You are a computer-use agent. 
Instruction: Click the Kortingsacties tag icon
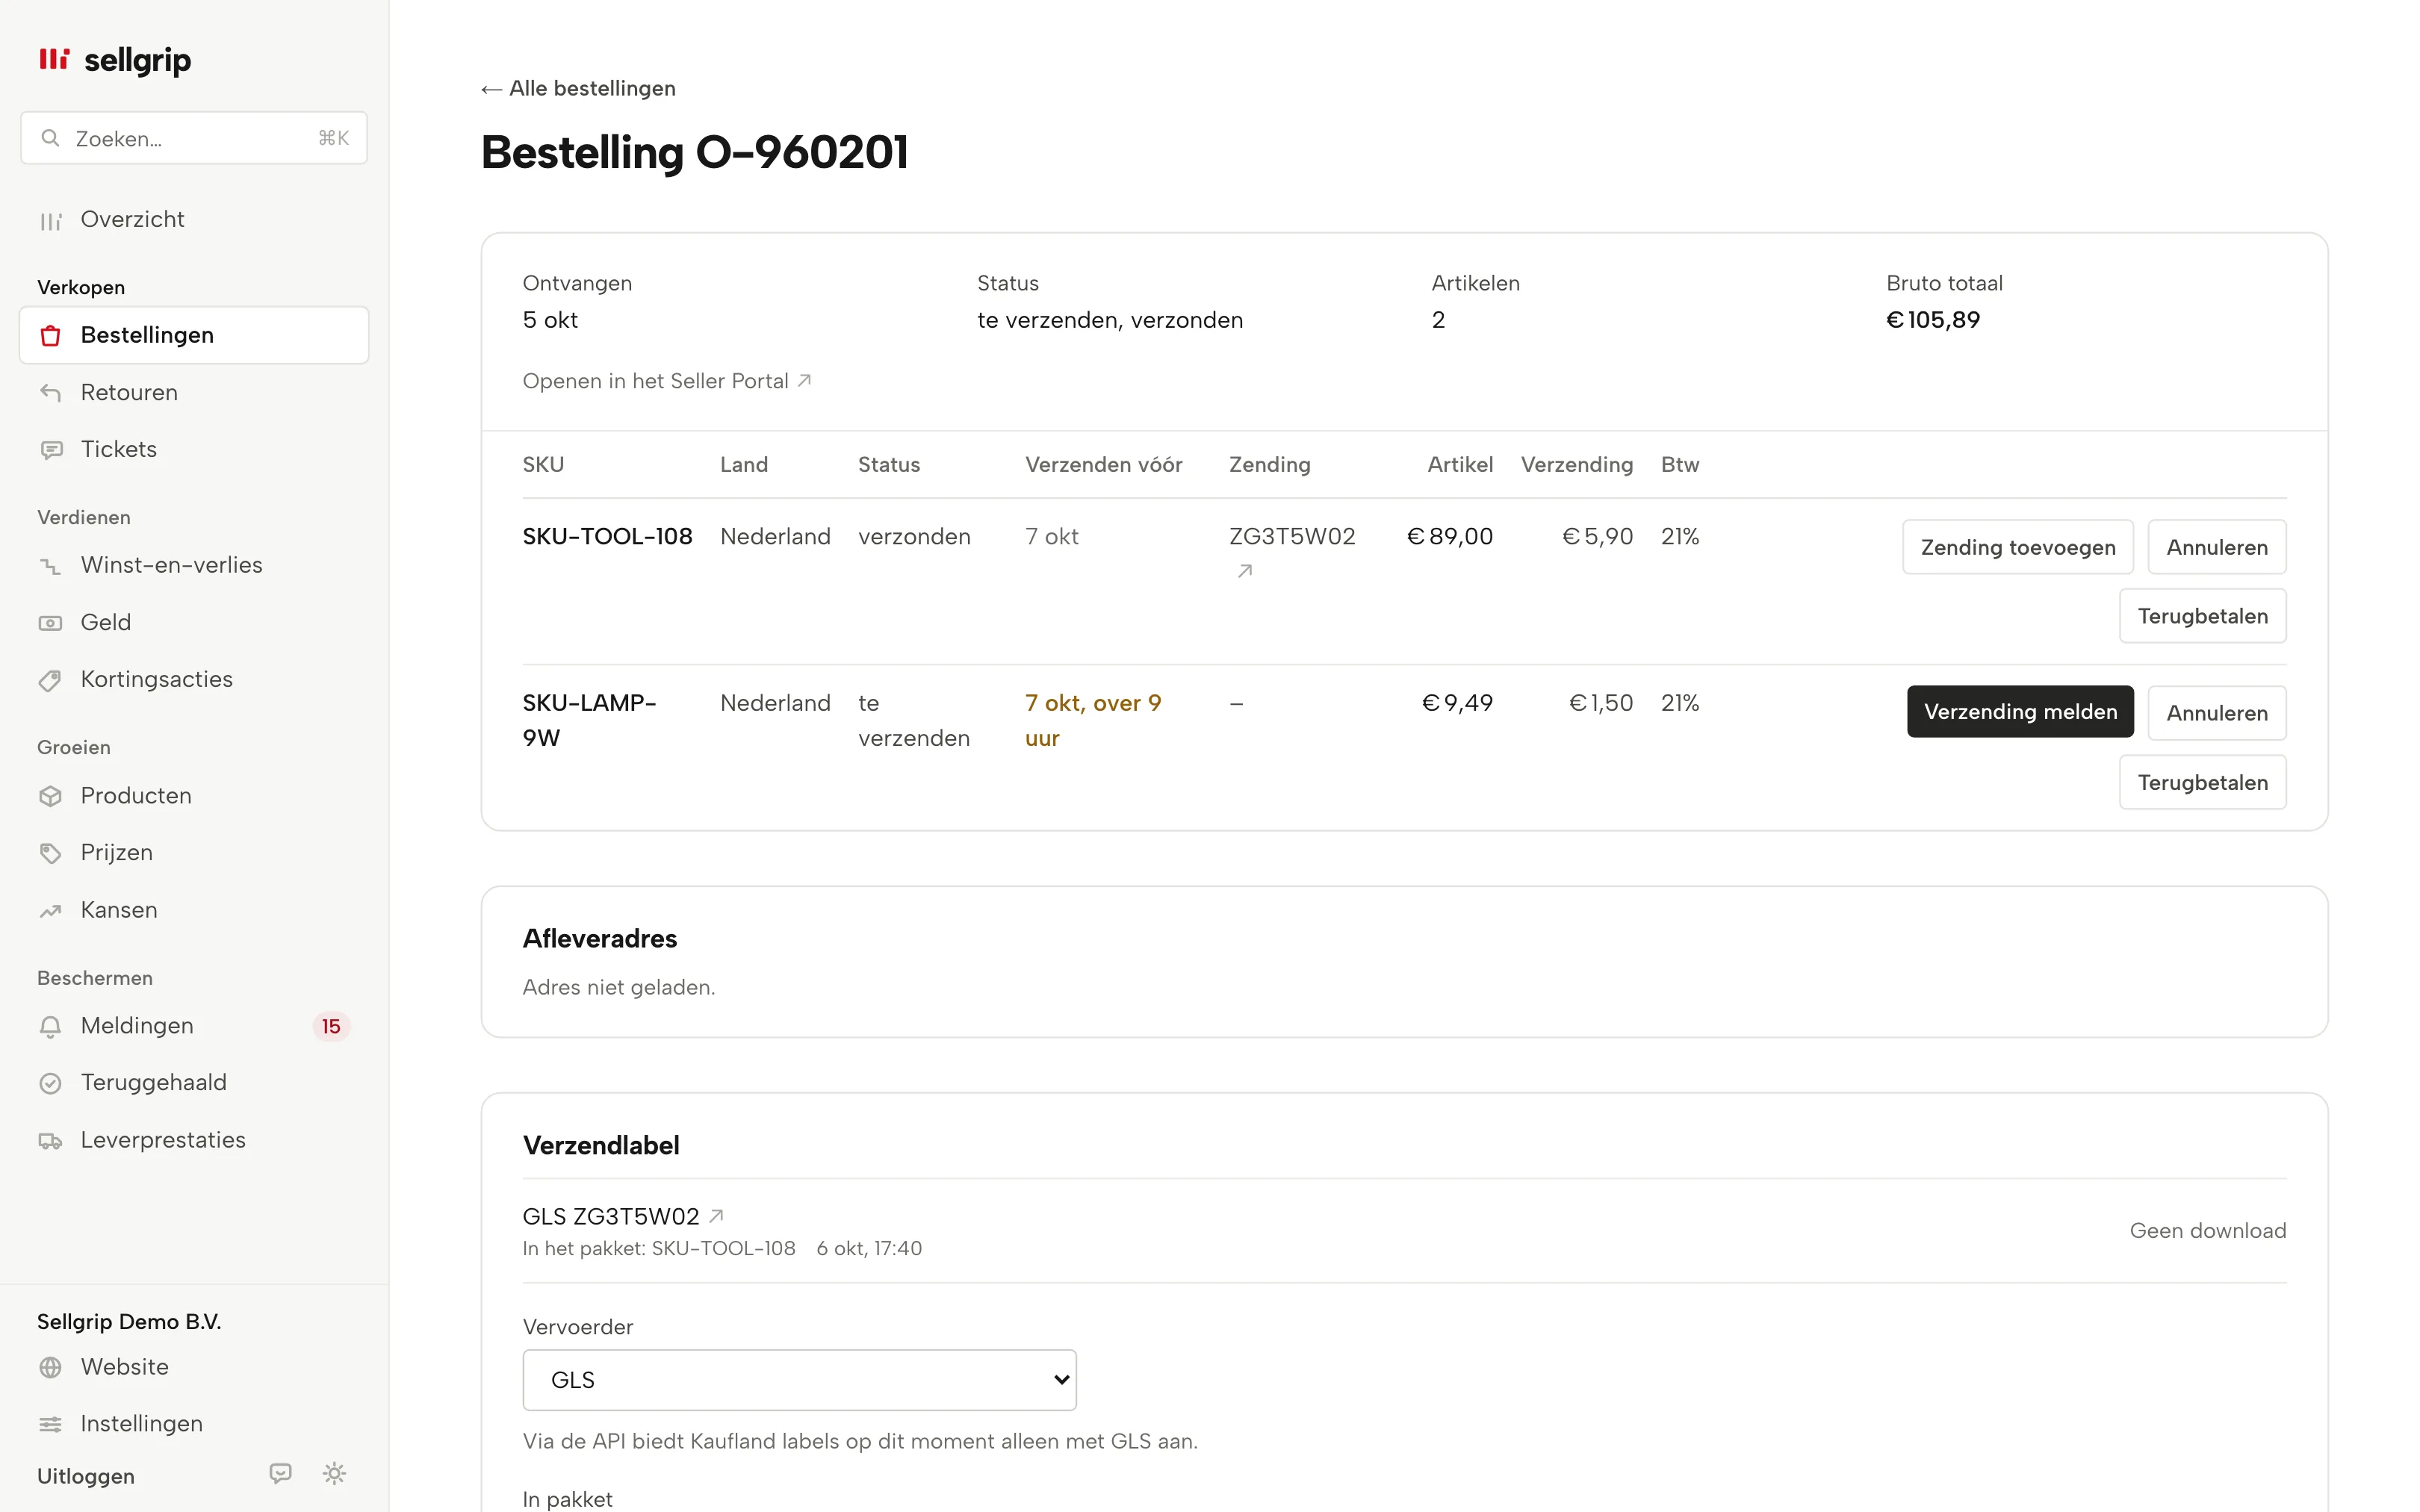tap(51, 680)
